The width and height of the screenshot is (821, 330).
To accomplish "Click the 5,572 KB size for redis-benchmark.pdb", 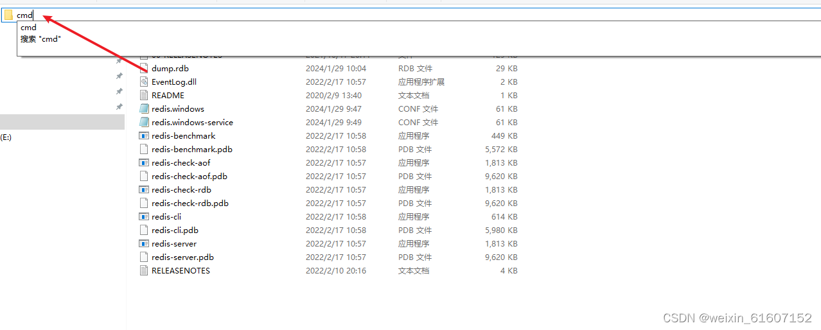I will pos(501,149).
